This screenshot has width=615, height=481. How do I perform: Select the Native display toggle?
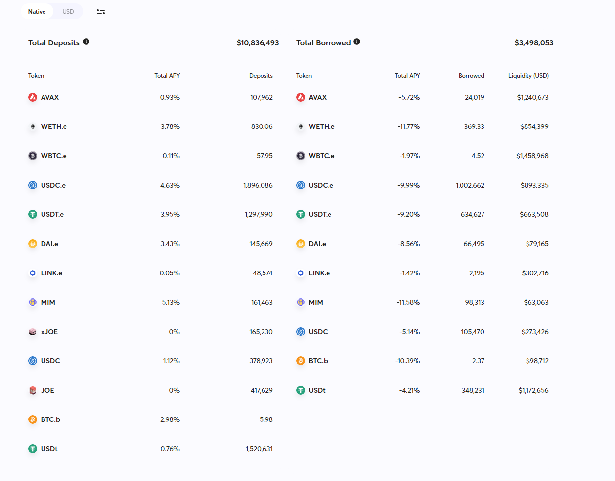coord(37,12)
